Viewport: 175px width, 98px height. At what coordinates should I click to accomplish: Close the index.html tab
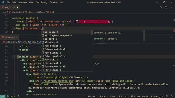point(16,37)
